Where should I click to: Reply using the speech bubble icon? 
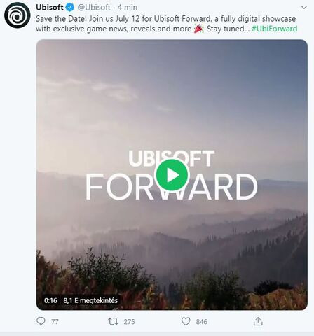tap(41, 321)
